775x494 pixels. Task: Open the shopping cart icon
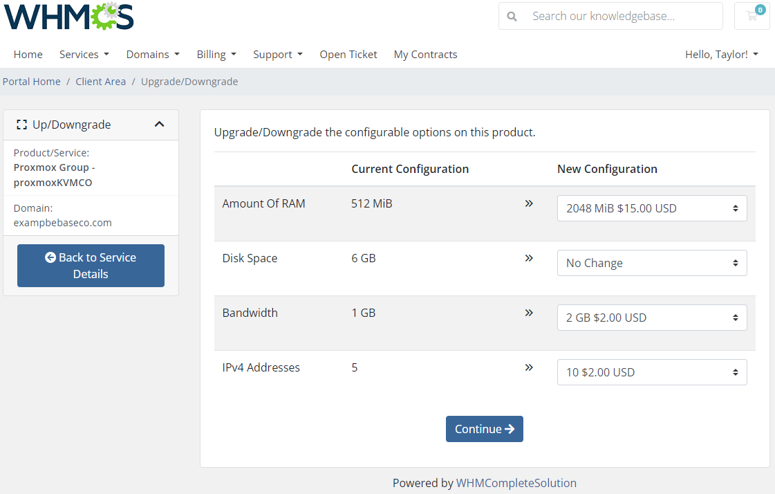click(752, 16)
